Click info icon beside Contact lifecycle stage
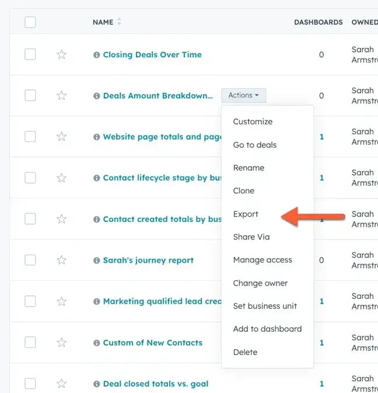 pos(97,178)
